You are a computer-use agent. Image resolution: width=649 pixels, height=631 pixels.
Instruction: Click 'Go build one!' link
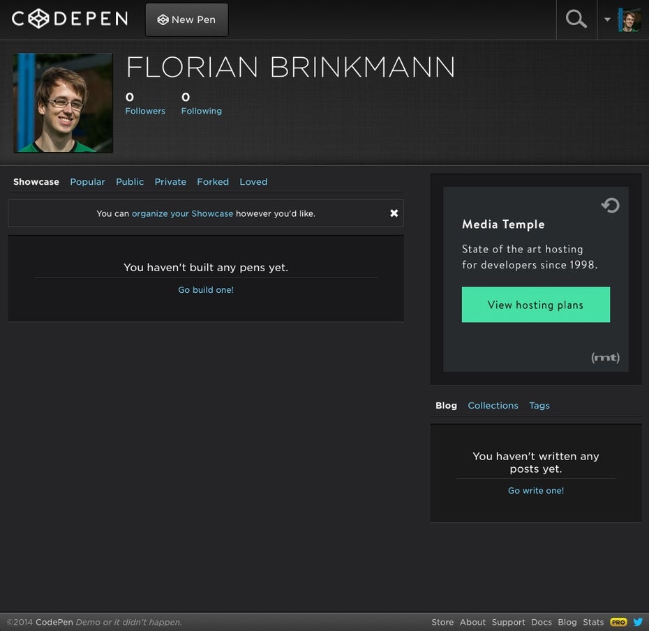tap(206, 290)
